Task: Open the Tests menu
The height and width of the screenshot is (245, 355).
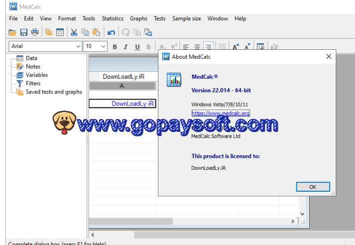Action: [x=160, y=18]
